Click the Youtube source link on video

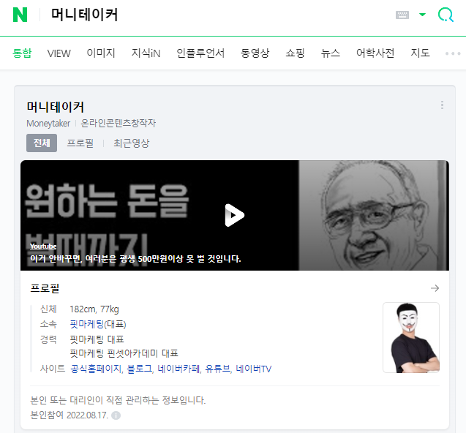(43, 246)
